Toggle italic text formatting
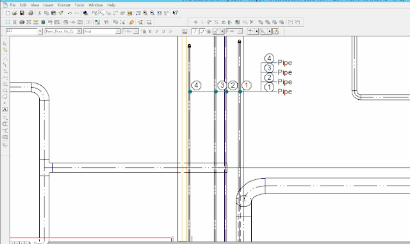This screenshot has width=410, height=244. (x=156, y=31)
